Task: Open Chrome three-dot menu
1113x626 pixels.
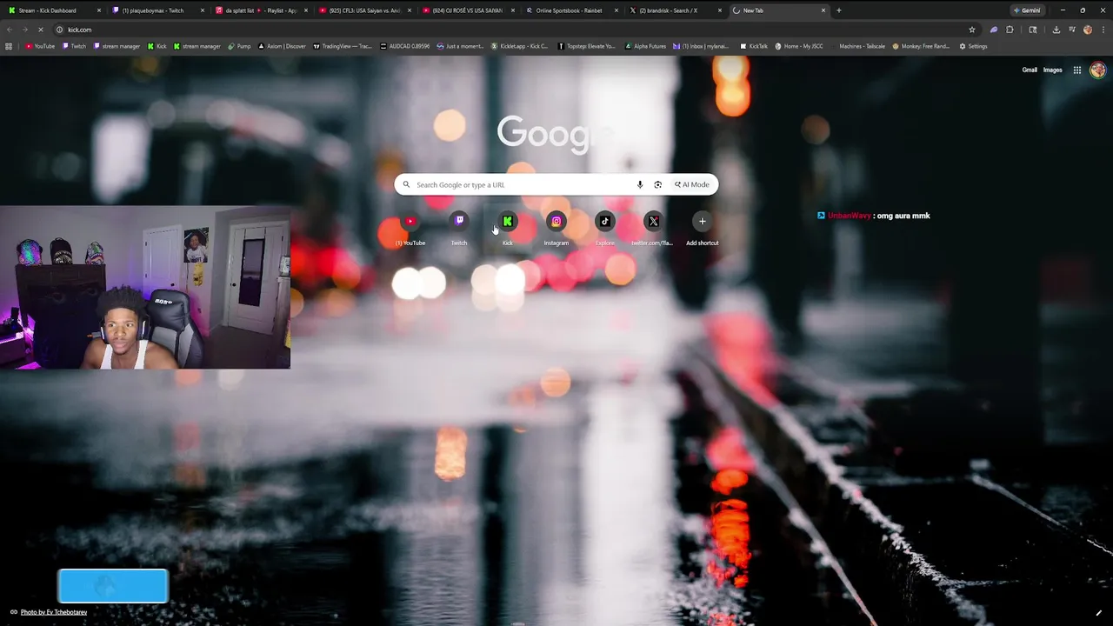Action: pyautogui.click(x=1103, y=30)
